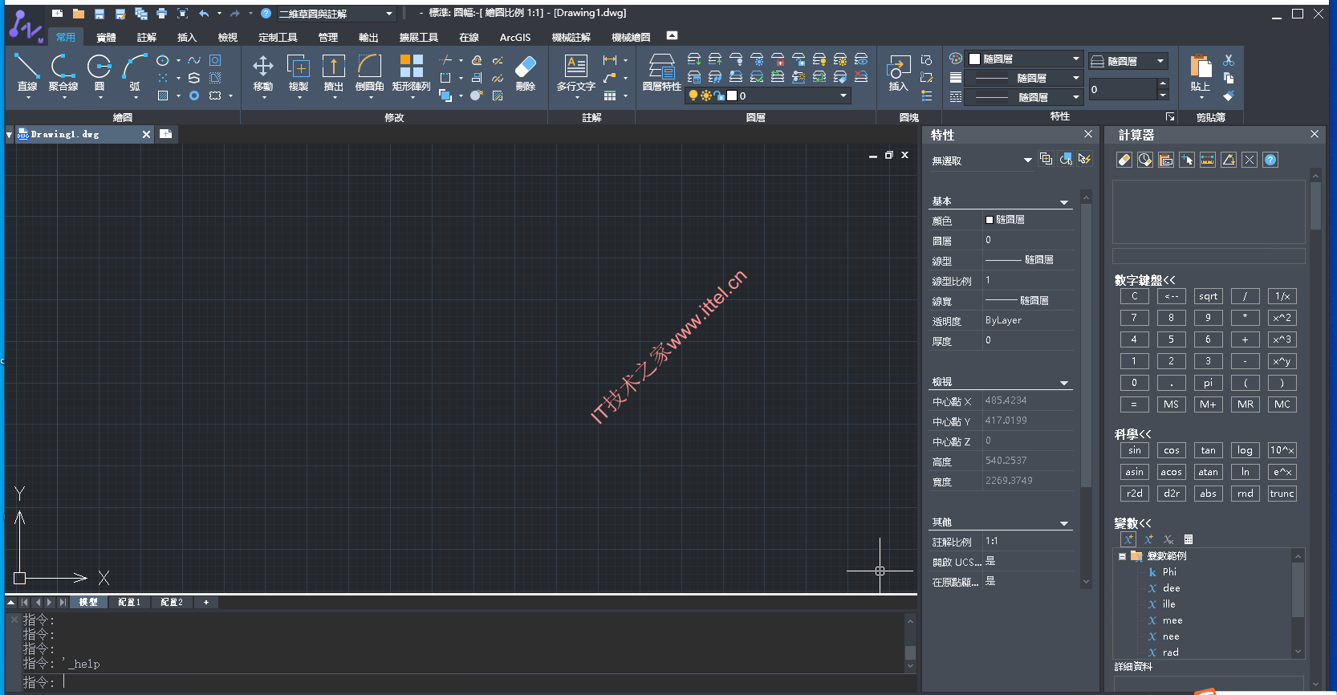Click the save icon in quick access toolbar

[x=100, y=14]
